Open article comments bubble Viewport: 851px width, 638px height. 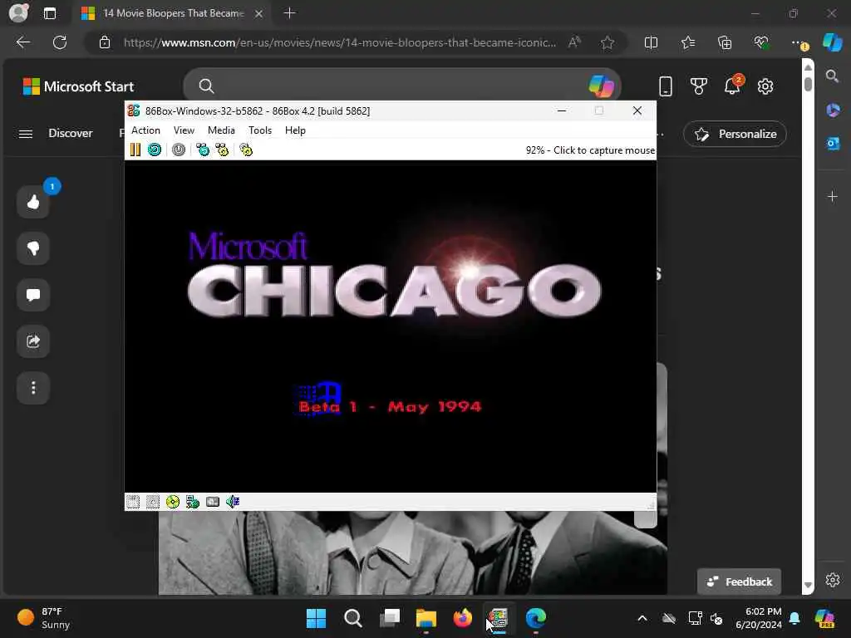coord(33,295)
